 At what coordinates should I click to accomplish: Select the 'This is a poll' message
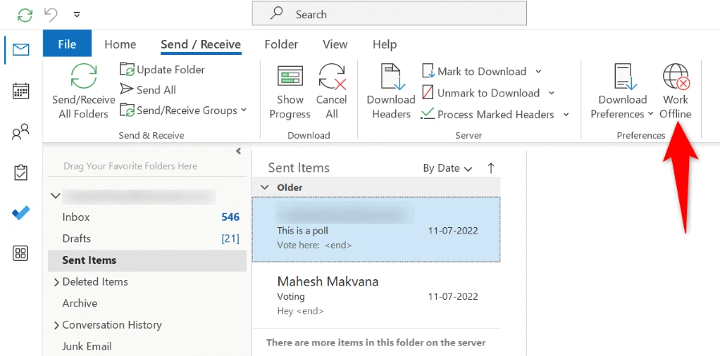[376, 229]
